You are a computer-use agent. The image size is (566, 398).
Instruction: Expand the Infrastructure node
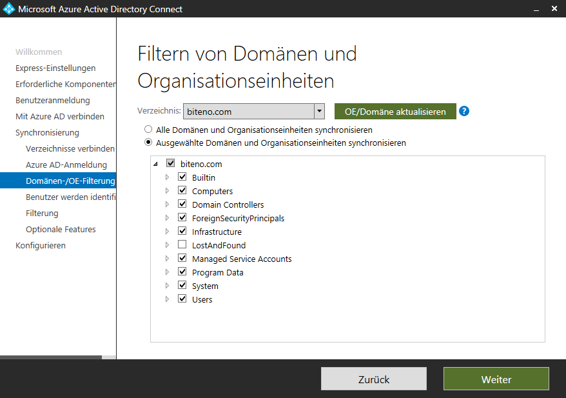tap(167, 232)
